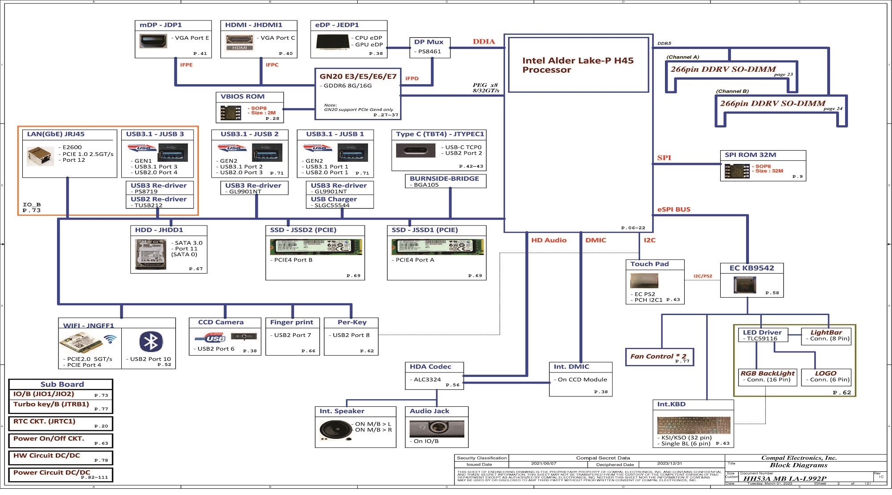Click the VBIOS ROM chip image
Viewport: 892px width, 495px height.
point(231,113)
